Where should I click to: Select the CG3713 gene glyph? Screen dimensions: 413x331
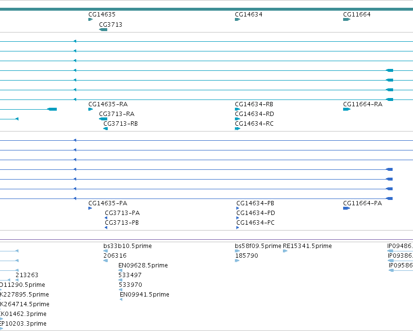pyautogui.click(x=103, y=30)
